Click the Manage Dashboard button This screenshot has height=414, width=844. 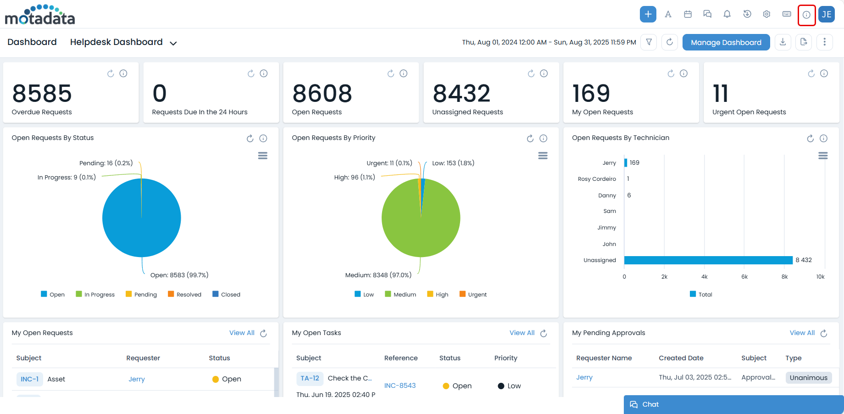pos(726,42)
